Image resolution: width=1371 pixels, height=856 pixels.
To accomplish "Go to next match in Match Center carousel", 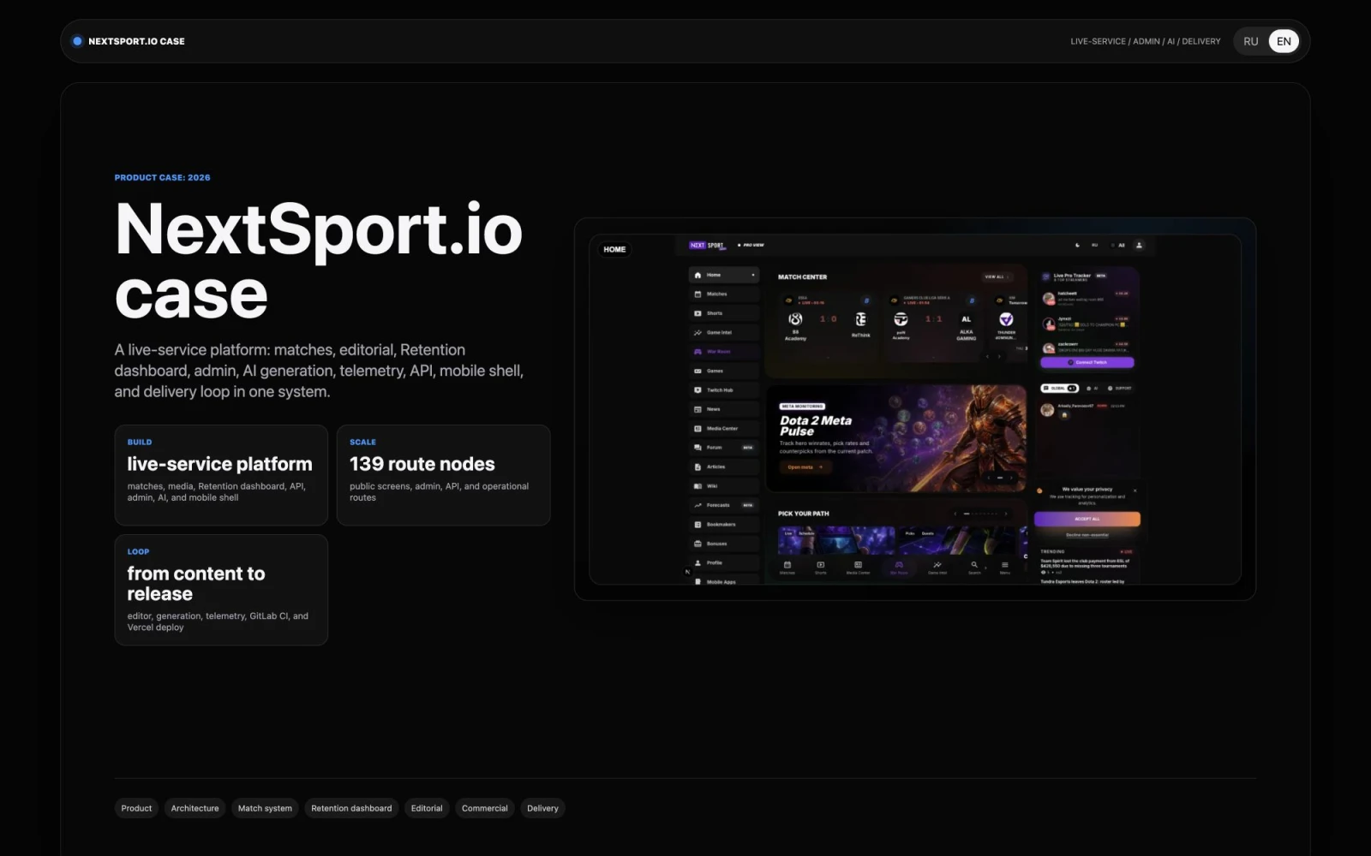I will click(999, 356).
